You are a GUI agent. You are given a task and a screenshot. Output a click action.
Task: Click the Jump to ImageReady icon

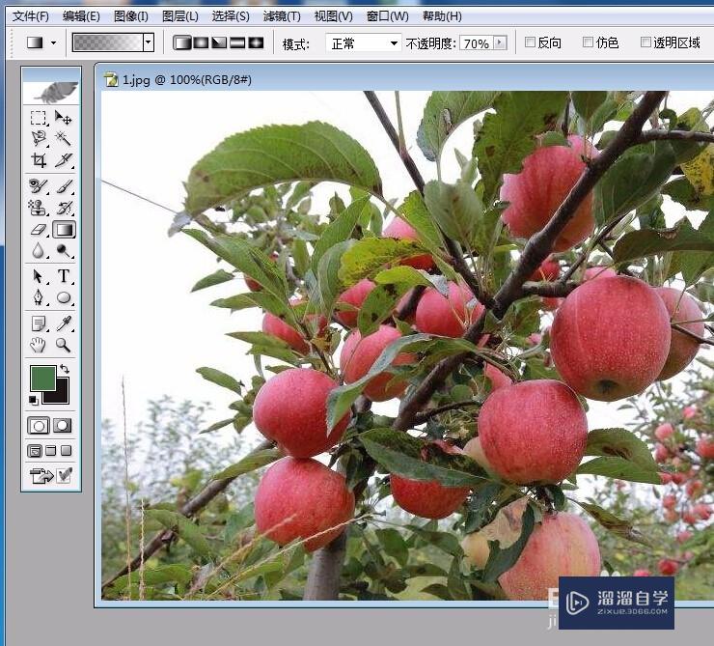(41, 476)
